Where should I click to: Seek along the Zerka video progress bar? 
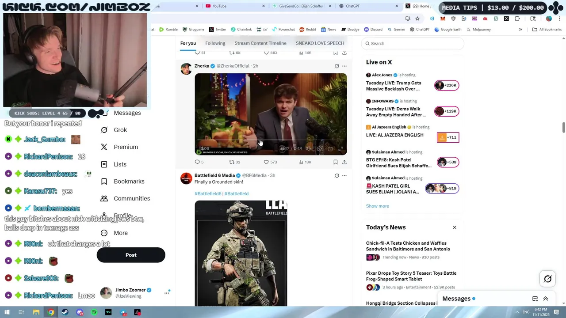271,140
